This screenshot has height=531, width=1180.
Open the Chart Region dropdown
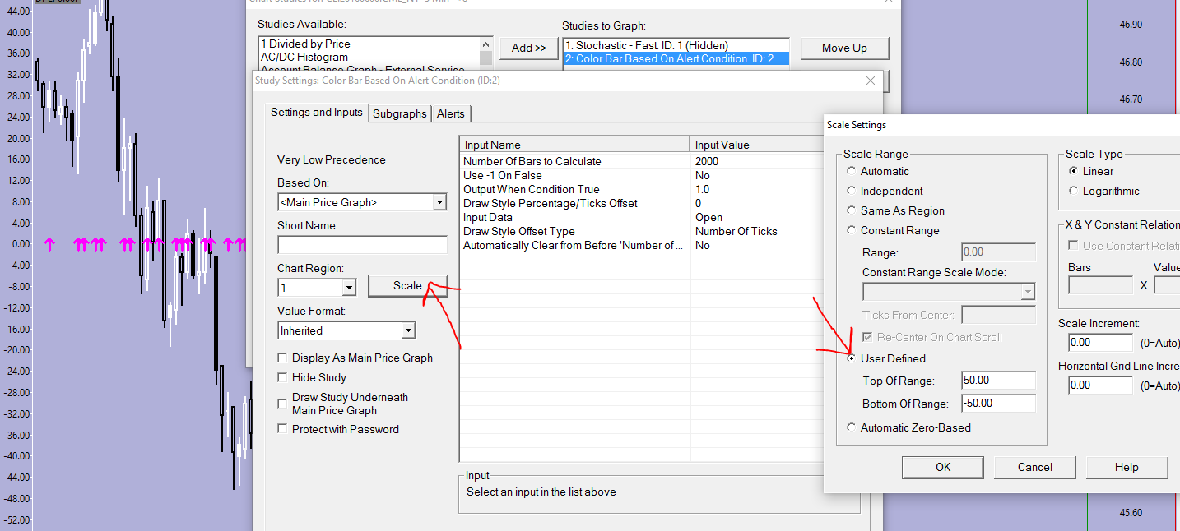tap(349, 288)
